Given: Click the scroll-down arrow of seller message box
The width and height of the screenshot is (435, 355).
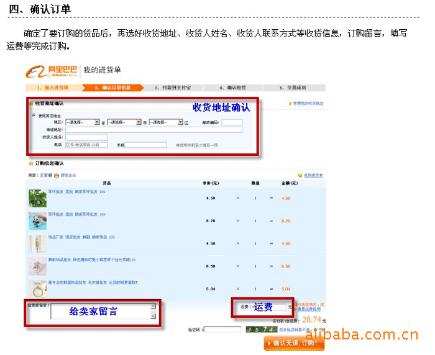Looking at the screenshot, I should click(x=153, y=316).
